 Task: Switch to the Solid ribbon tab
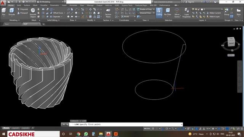coord(19,5)
